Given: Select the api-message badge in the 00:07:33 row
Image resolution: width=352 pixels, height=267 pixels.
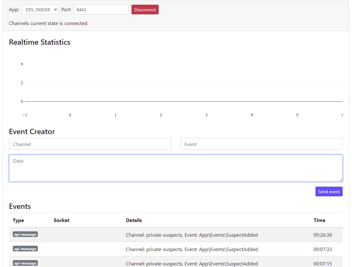Looking at the screenshot, I should click(25, 249).
